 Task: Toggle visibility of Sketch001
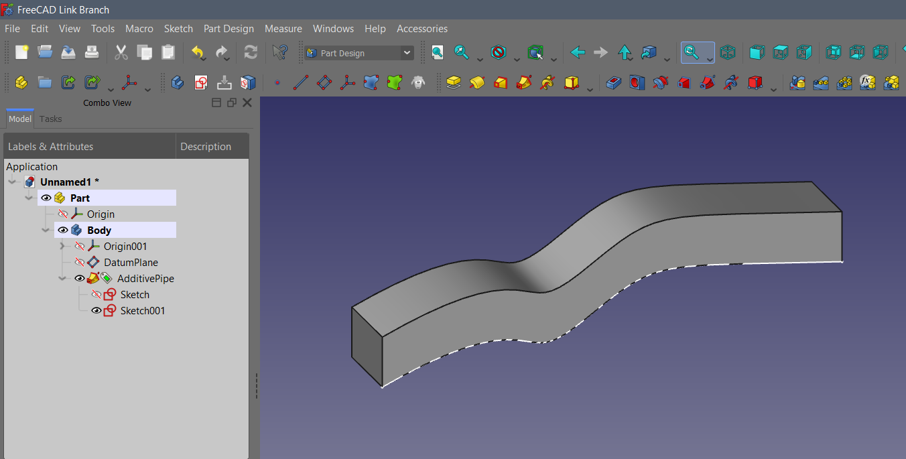[x=97, y=310]
